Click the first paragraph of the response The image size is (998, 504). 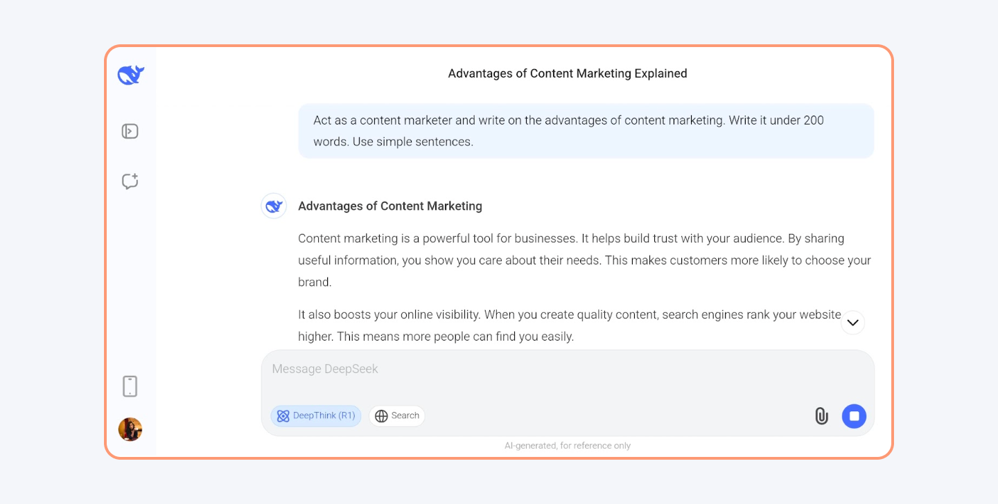(584, 260)
